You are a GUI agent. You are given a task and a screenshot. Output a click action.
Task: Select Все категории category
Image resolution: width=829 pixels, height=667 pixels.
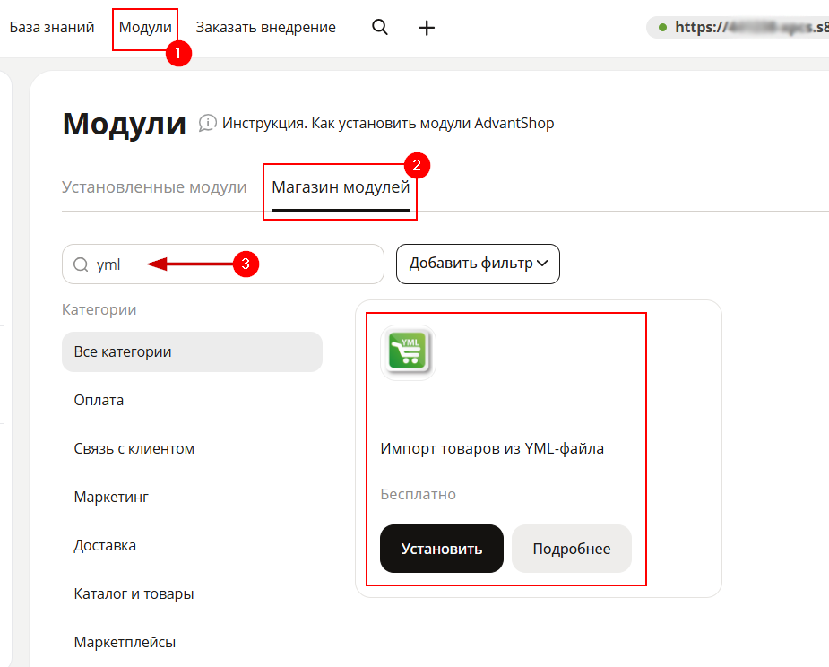click(x=192, y=351)
